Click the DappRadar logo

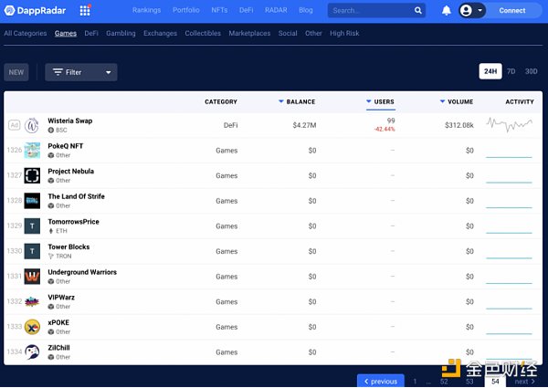tap(35, 10)
